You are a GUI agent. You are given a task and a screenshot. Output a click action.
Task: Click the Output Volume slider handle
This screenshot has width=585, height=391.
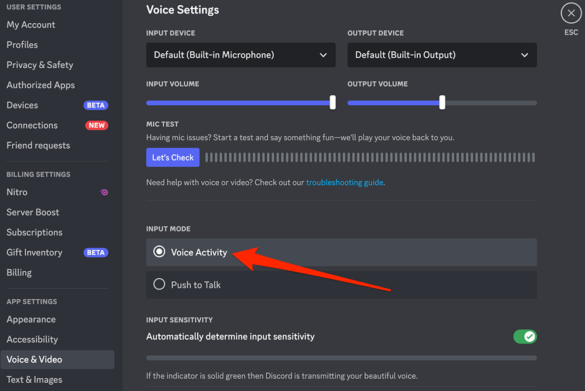point(442,102)
